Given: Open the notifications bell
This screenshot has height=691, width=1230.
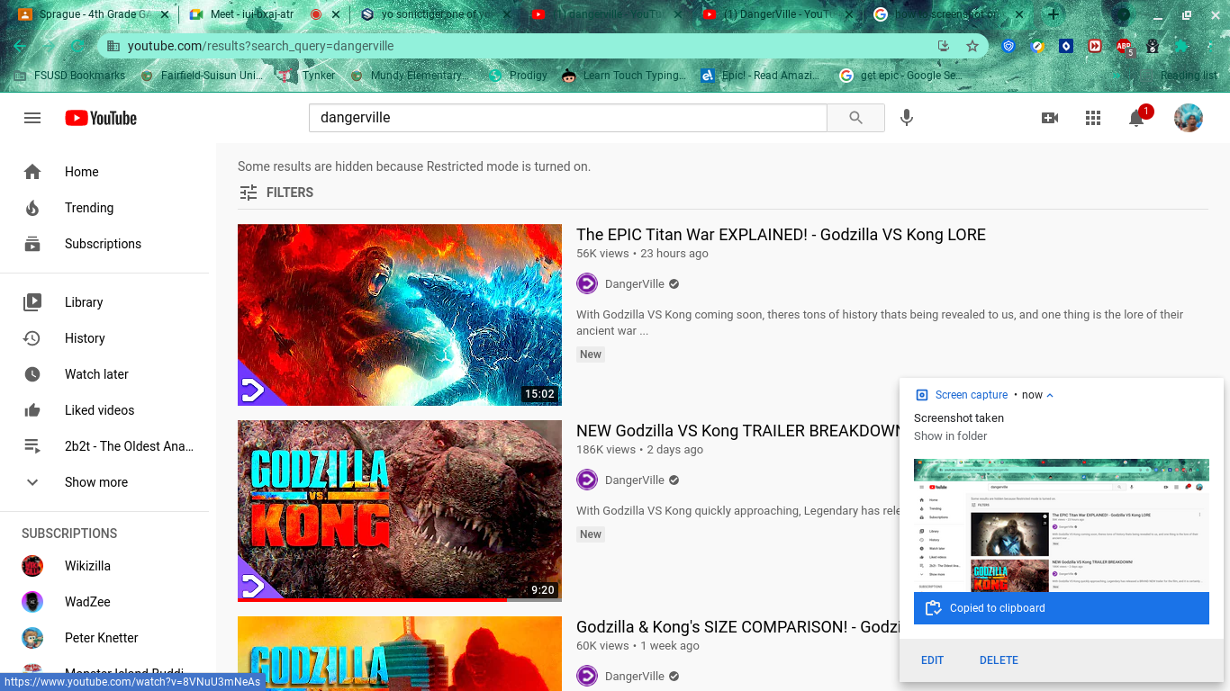Looking at the screenshot, I should (x=1136, y=118).
